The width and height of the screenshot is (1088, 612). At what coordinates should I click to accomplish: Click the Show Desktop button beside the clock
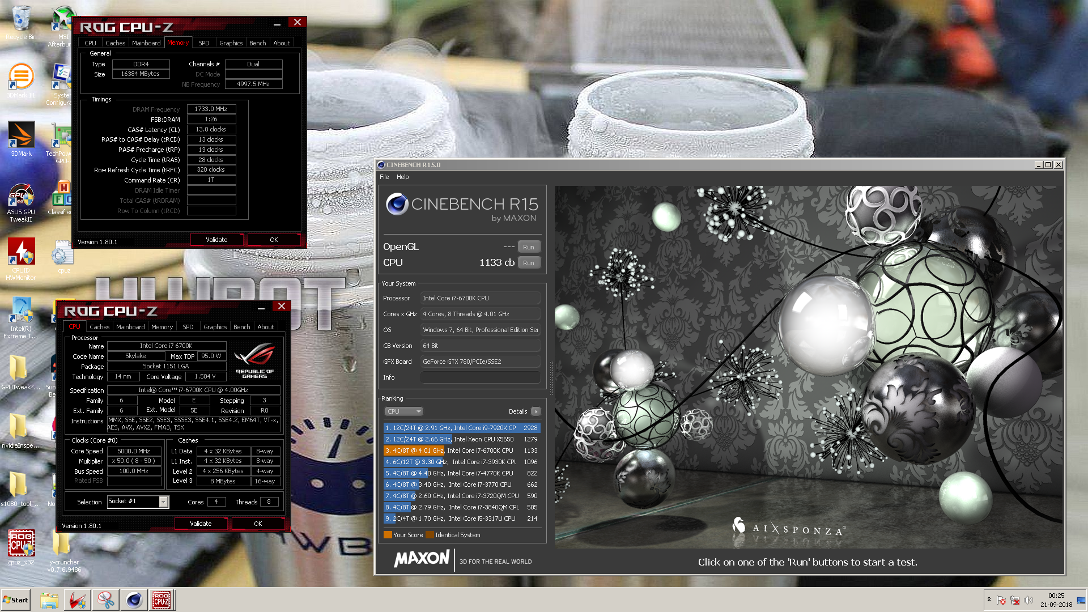(1081, 600)
